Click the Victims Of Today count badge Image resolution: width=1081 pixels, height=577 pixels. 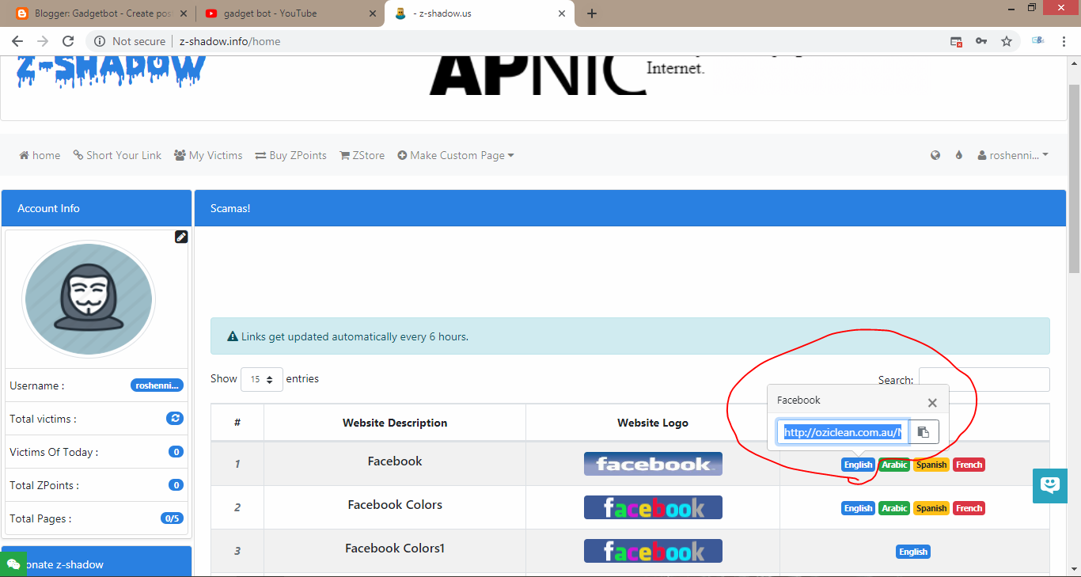(x=176, y=452)
